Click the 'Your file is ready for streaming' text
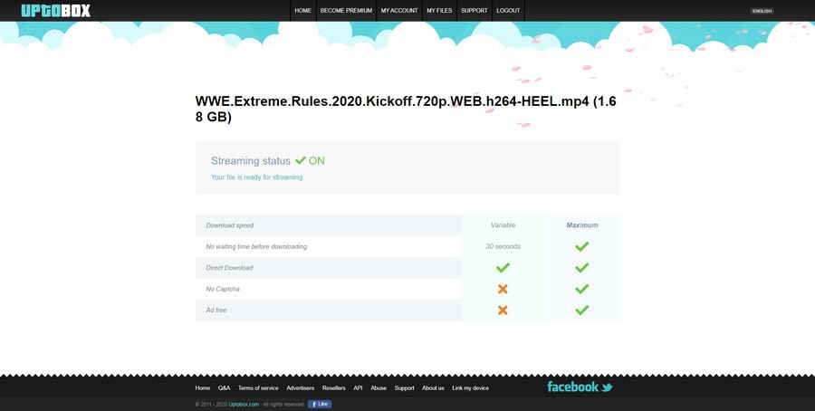This screenshot has height=411, width=815. pos(257,177)
